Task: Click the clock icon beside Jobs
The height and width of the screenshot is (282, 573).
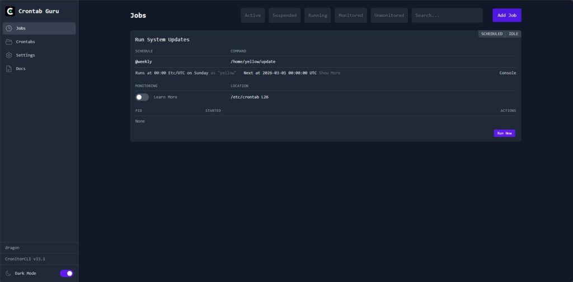Action: pyautogui.click(x=9, y=28)
